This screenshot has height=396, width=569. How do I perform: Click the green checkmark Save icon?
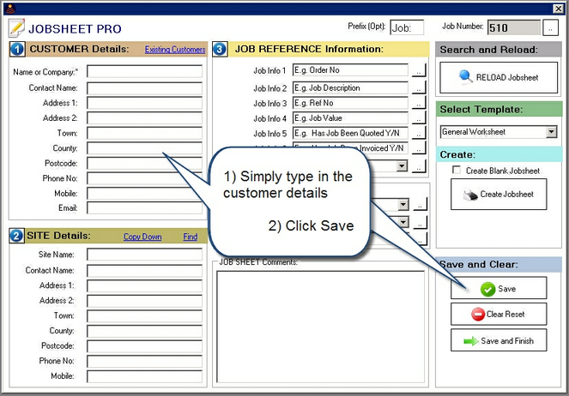(x=487, y=289)
